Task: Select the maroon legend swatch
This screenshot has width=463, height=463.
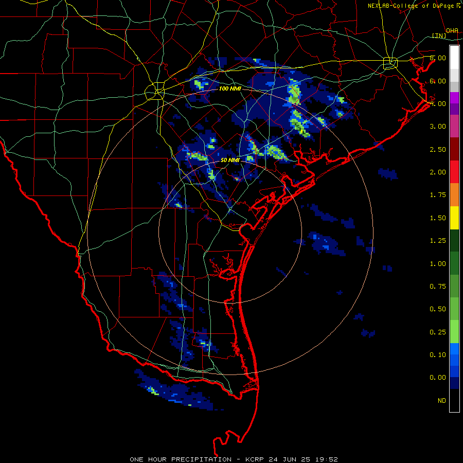Action: [454, 149]
